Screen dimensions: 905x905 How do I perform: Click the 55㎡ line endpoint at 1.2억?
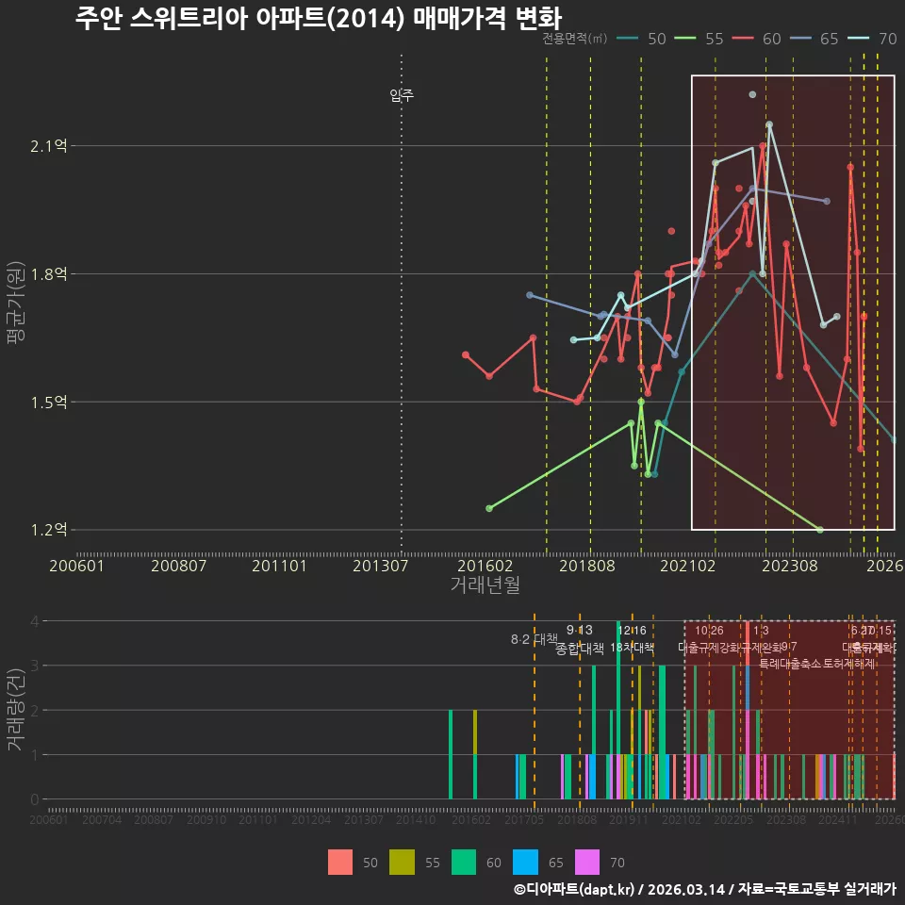click(820, 530)
